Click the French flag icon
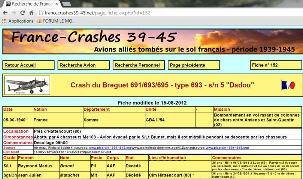 288,85
